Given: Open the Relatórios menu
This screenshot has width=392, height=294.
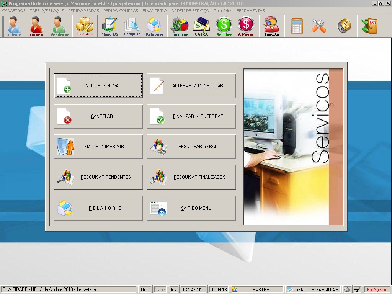Looking at the screenshot, I should pyautogui.click(x=223, y=11).
